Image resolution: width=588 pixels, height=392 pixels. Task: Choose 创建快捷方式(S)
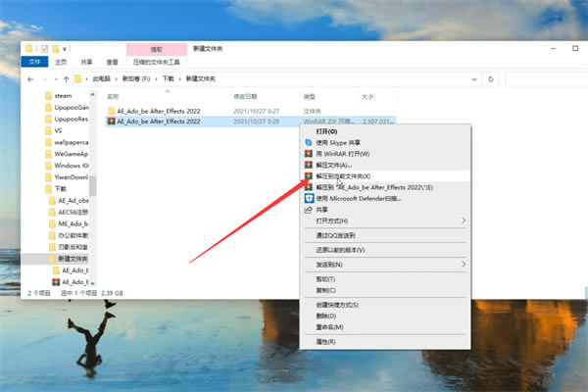(x=385, y=305)
